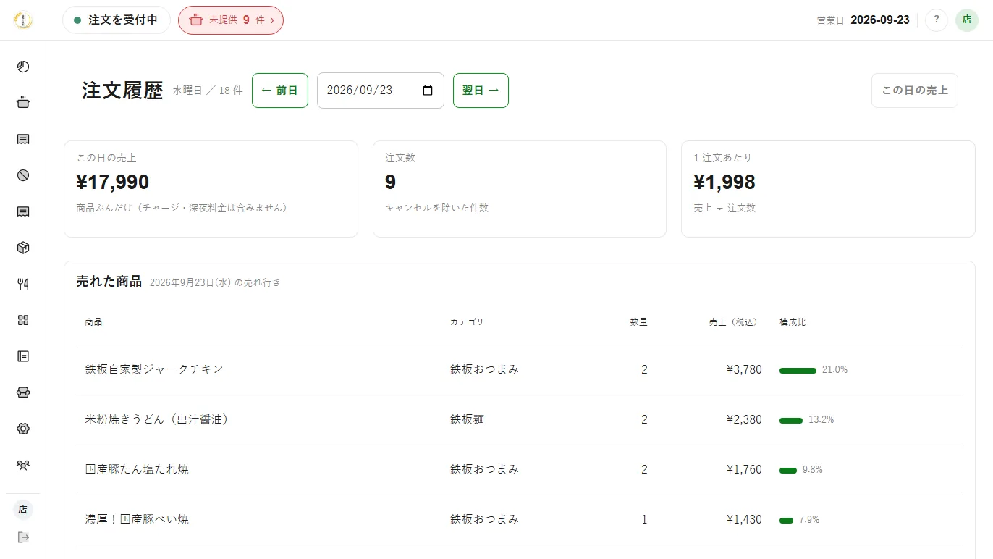Click the 売れた商品 section heading
The width and height of the screenshot is (993, 559).
(109, 282)
